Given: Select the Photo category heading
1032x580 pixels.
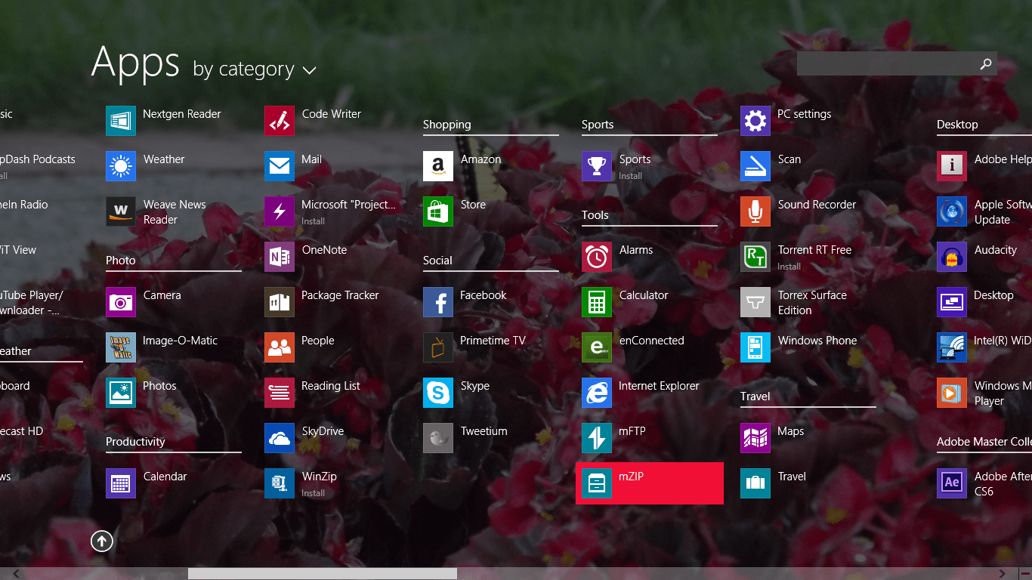Looking at the screenshot, I should point(121,260).
